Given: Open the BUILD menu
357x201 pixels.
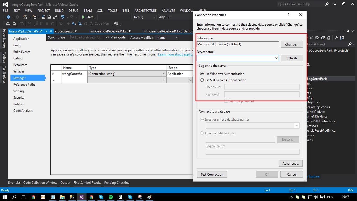Looking at the screenshot, I should point(59,11).
